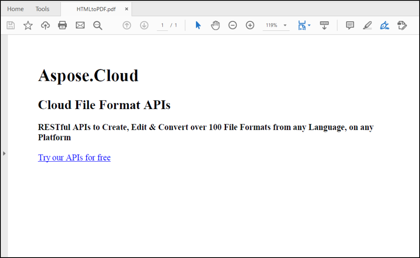Open the Find text magnifier
The width and height of the screenshot is (420, 258).
click(98, 25)
